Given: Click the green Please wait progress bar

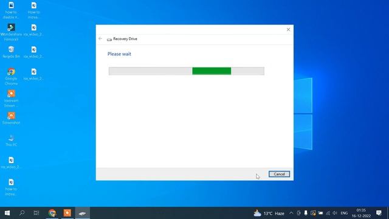Looking at the screenshot, I should 187,71.
